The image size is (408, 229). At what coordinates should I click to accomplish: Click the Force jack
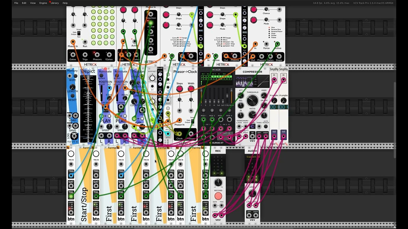[x=266, y=44]
